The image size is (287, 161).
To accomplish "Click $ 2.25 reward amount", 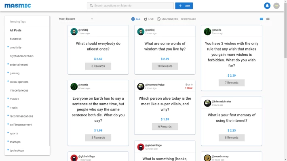I will [232, 130].
